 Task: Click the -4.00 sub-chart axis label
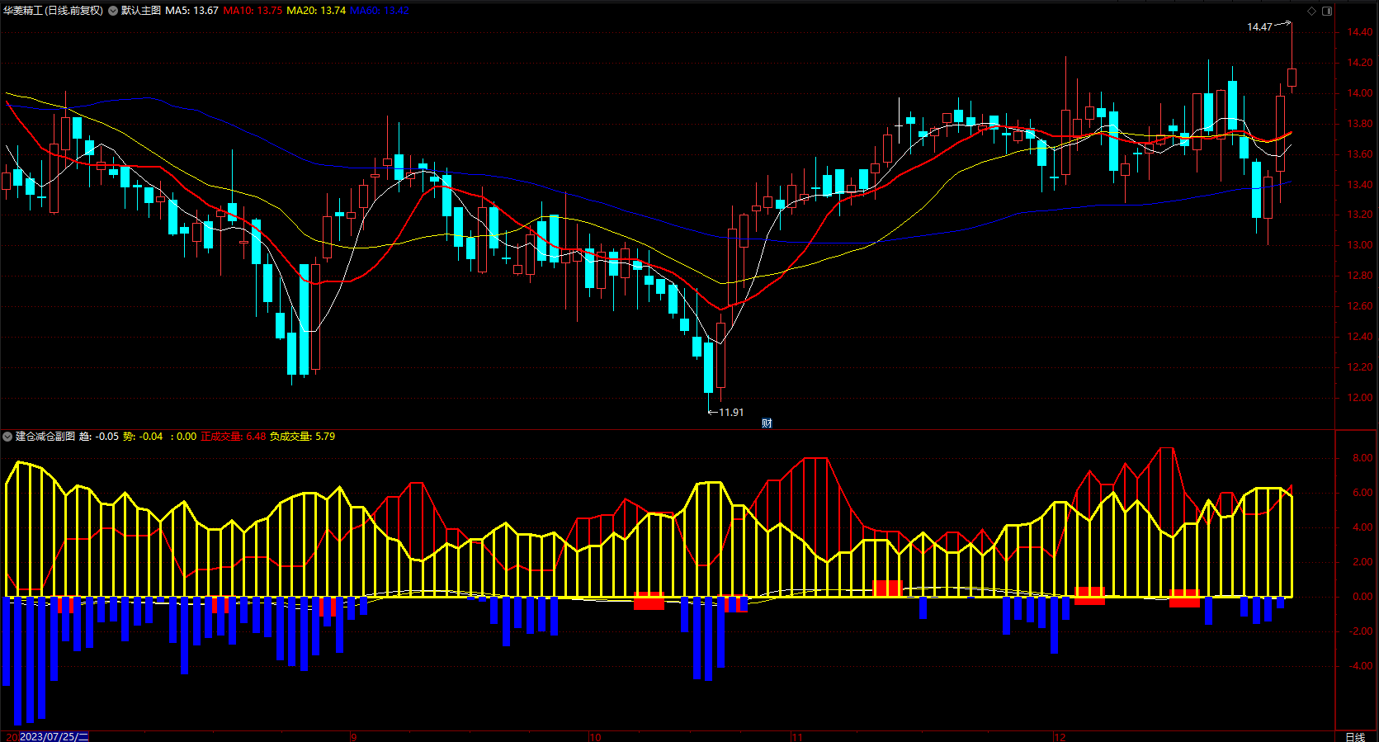(x=1361, y=666)
